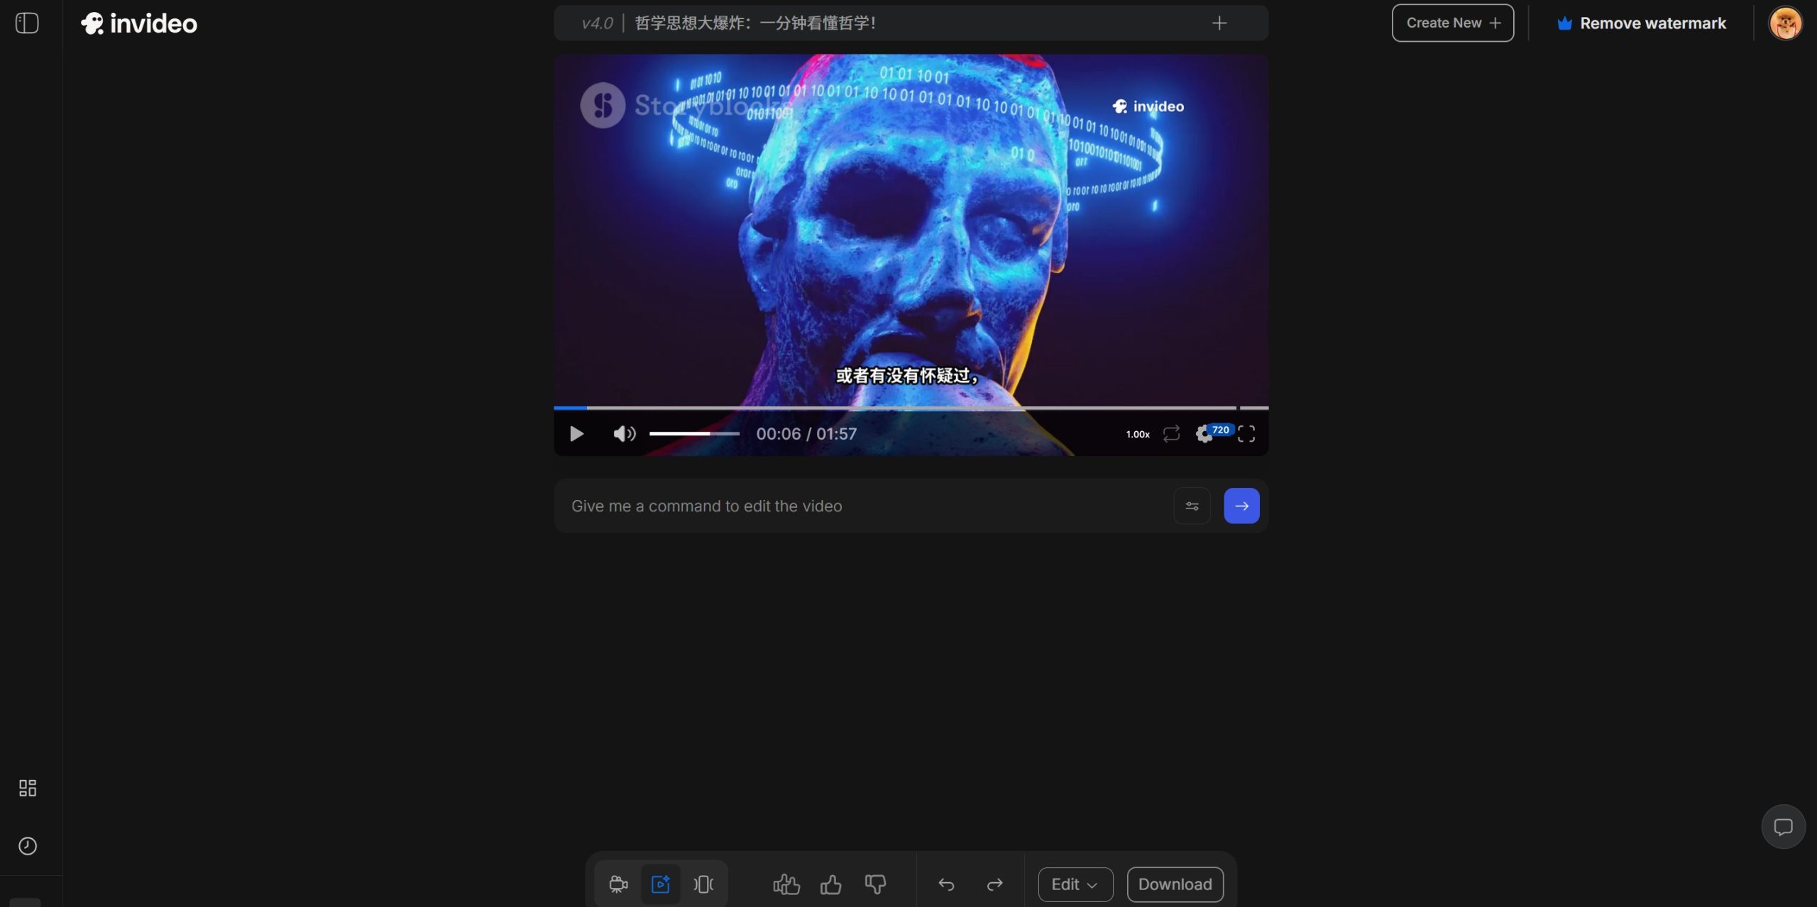The height and width of the screenshot is (907, 1817).
Task: Undo the last edit
Action: (x=946, y=884)
